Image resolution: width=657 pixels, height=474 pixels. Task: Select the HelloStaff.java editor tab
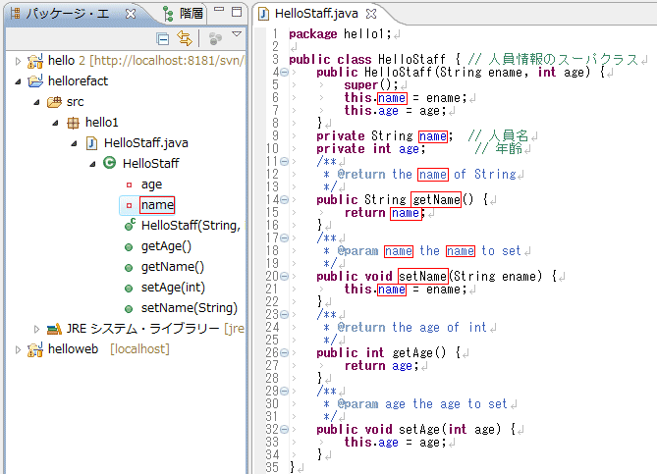click(x=316, y=14)
